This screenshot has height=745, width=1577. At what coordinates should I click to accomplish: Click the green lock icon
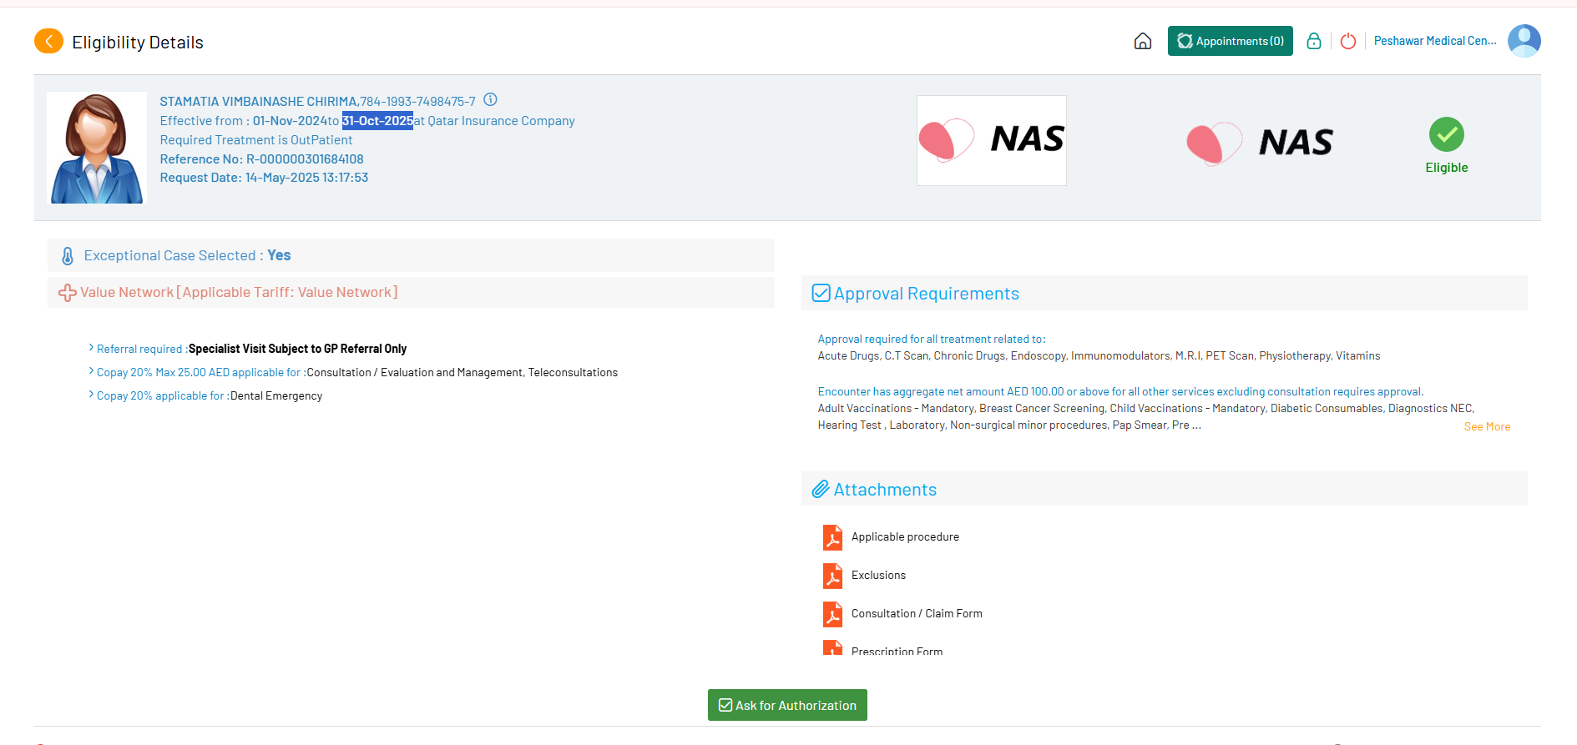[1313, 41]
